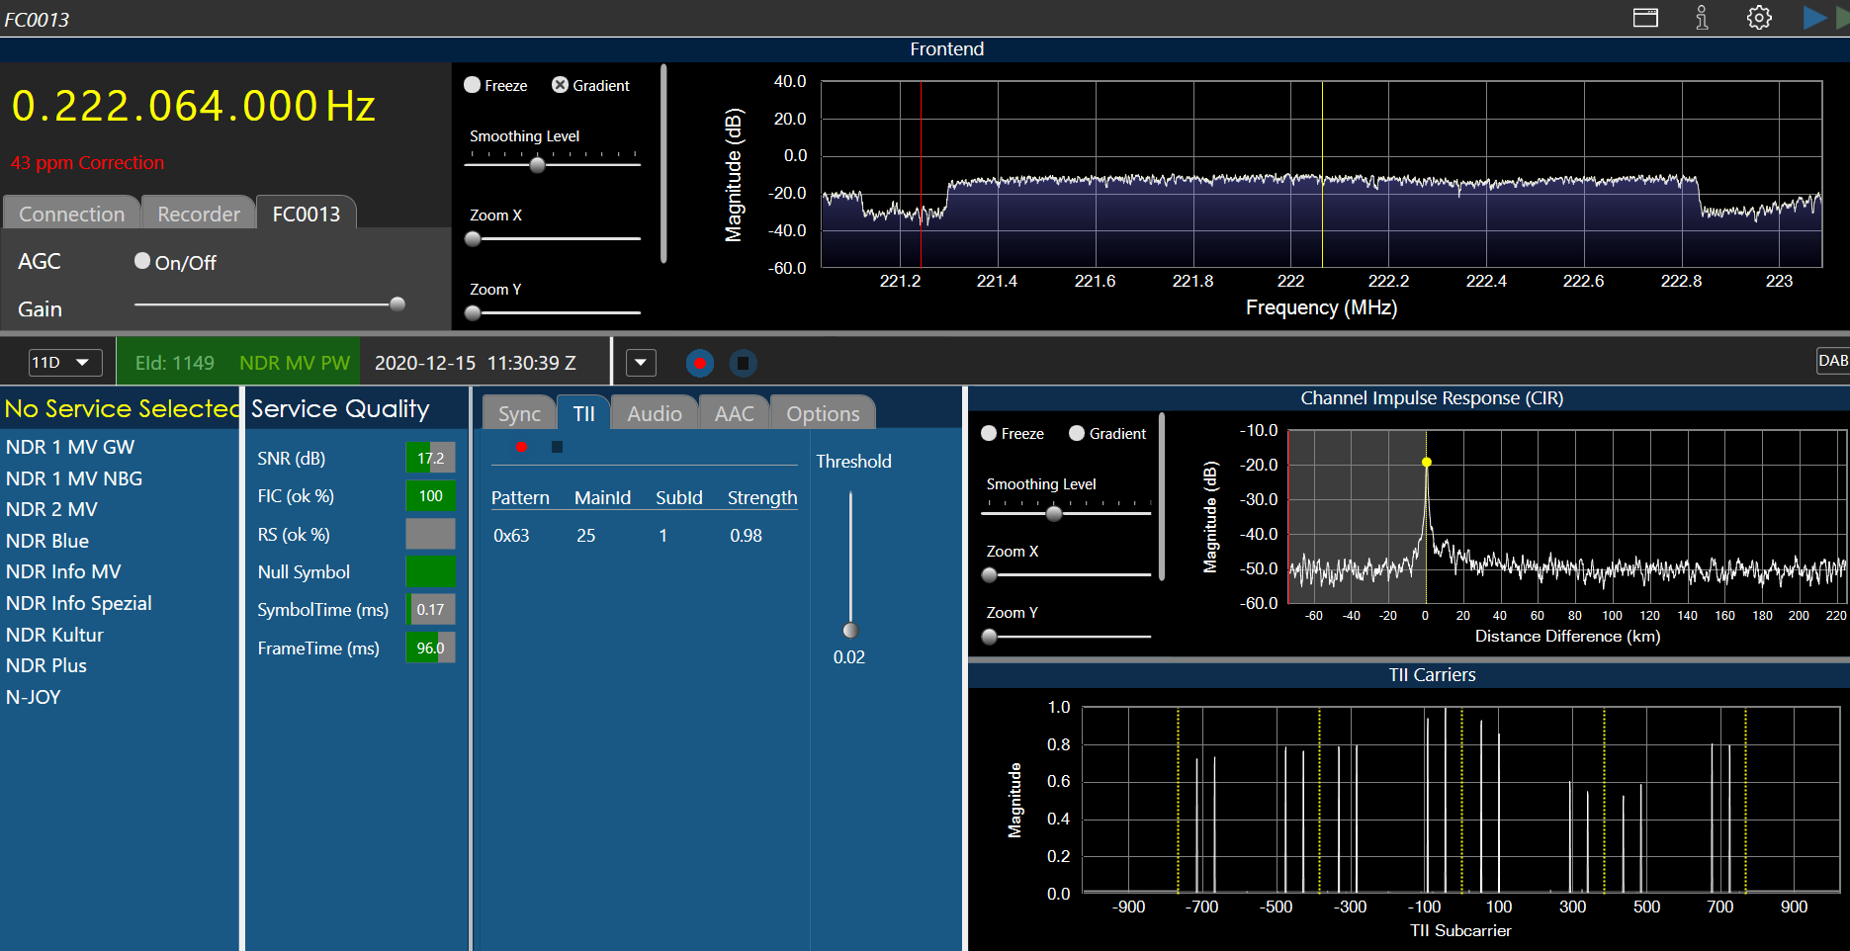This screenshot has height=951, width=1850.
Task: Click the small red record dot in TII tab
Action: (x=521, y=448)
